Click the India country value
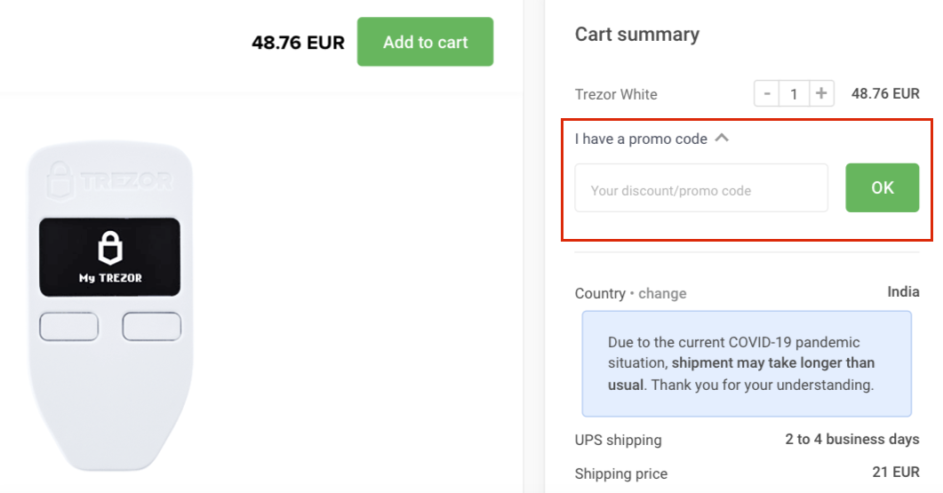This screenshot has height=493, width=943. click(x=903, y=291)
